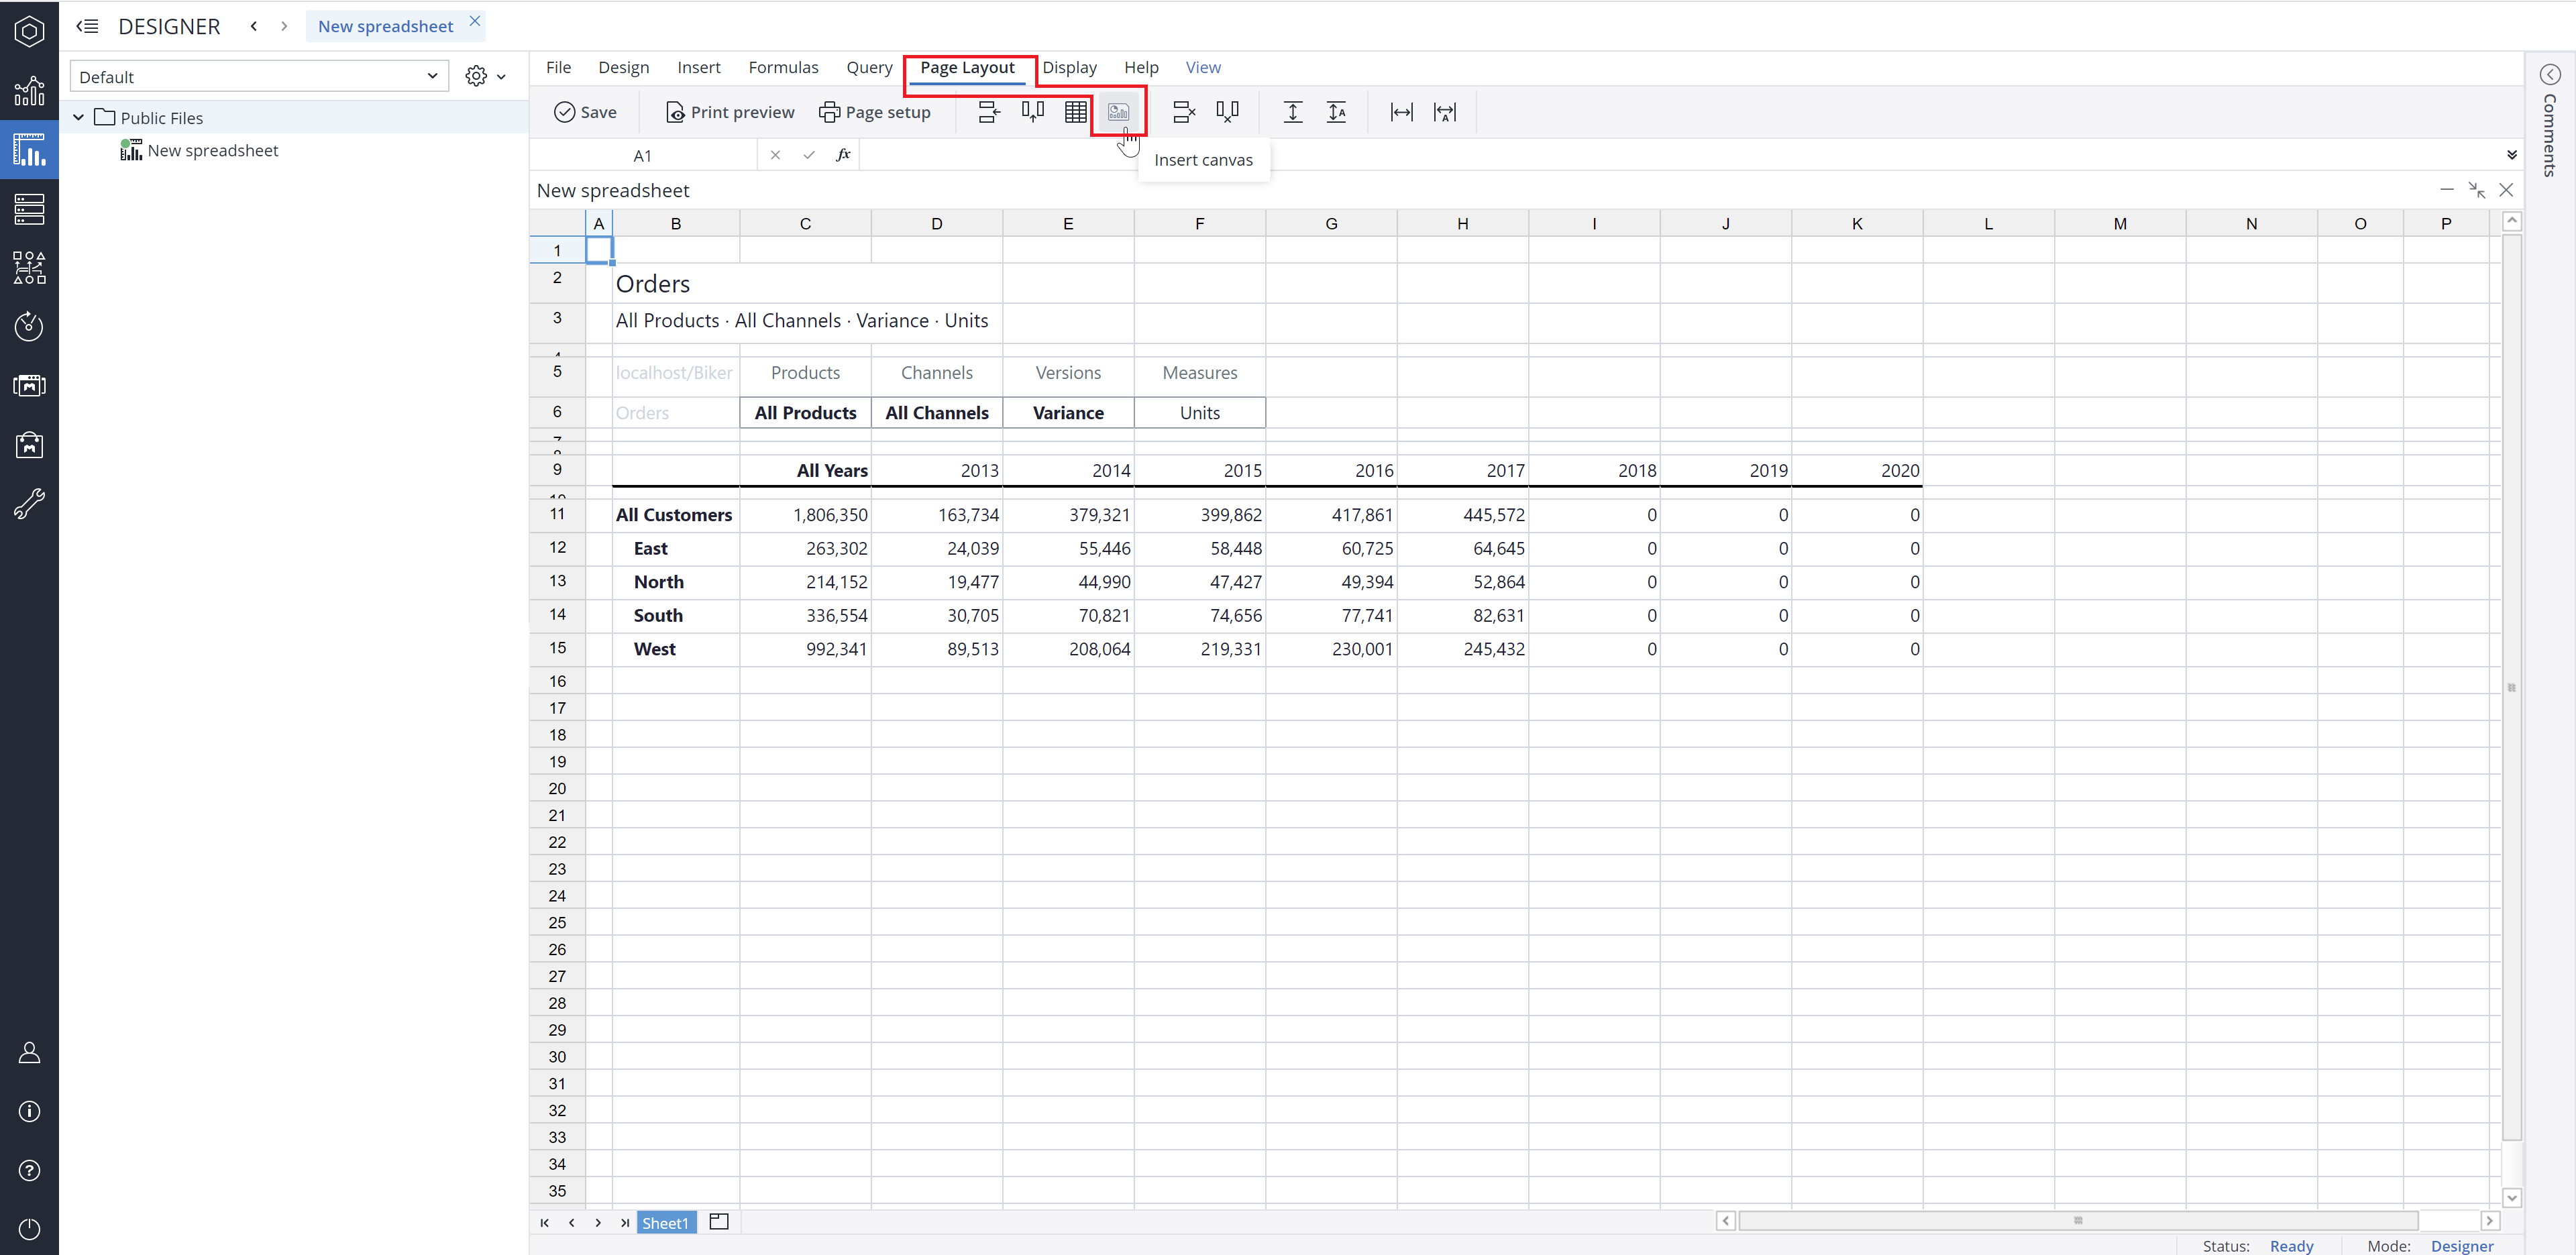Click the Insert canvas toolbar icon
This screenshot has width=2576, height=1255.
tap(1118, 112)
